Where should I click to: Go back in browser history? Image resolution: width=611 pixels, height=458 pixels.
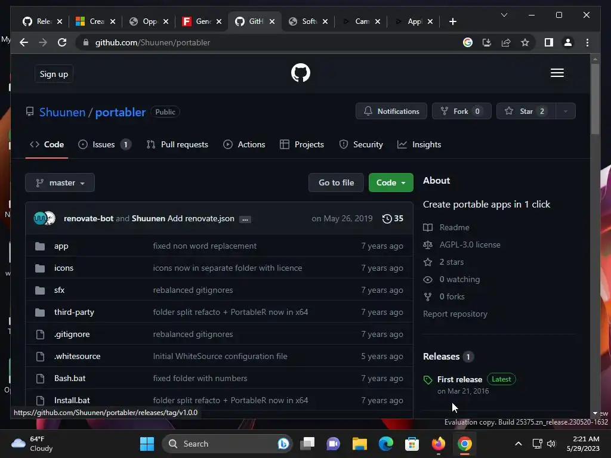pos(24,42)
